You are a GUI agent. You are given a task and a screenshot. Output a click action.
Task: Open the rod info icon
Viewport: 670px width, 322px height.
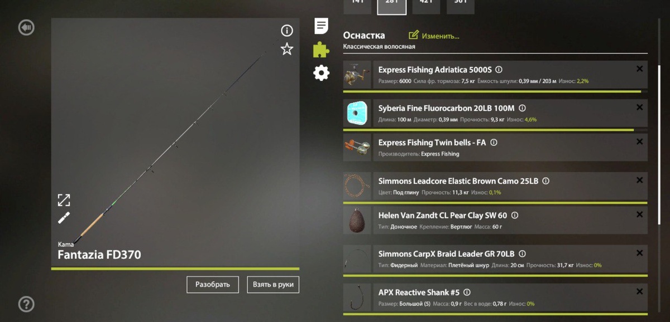[x=286, y=31]
